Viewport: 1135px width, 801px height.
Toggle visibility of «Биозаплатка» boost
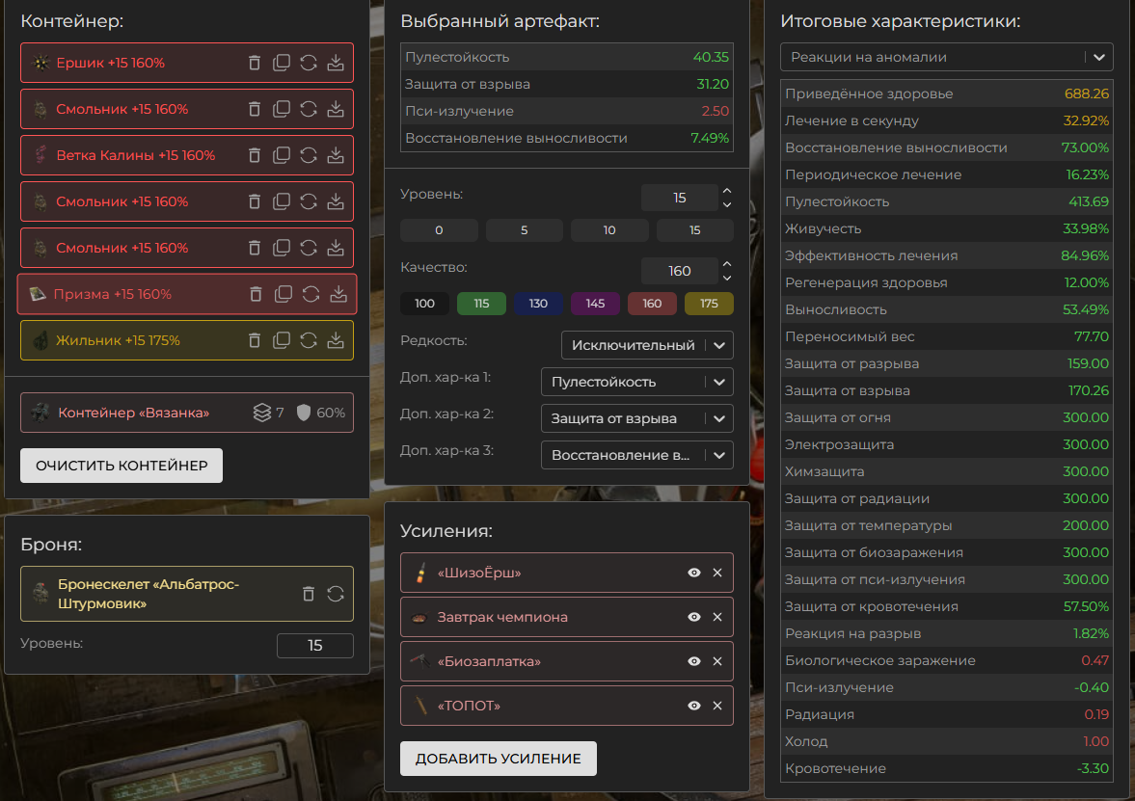pyautogui.click(x=693, y=662)
